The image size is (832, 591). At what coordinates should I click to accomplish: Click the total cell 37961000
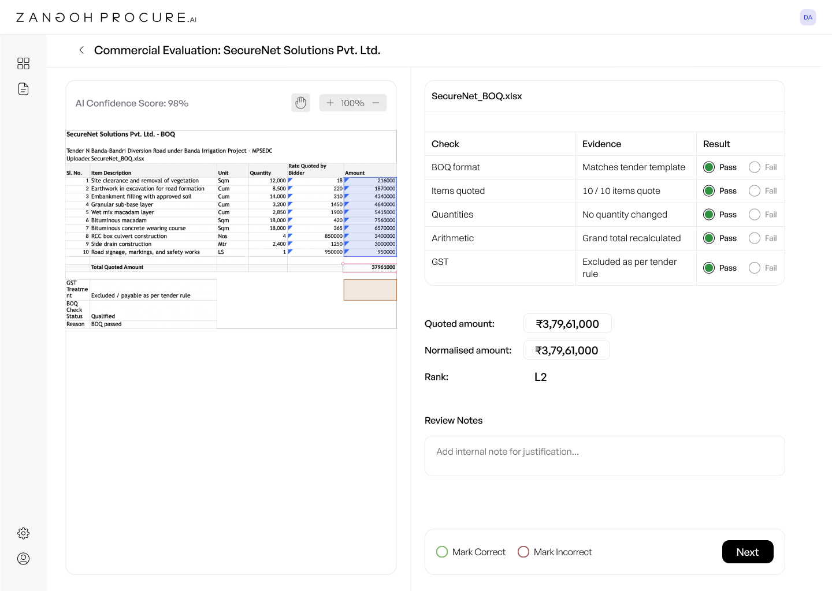tap(370, 267)
